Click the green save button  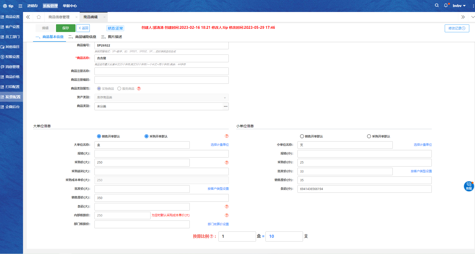click(x=65, y=28)
